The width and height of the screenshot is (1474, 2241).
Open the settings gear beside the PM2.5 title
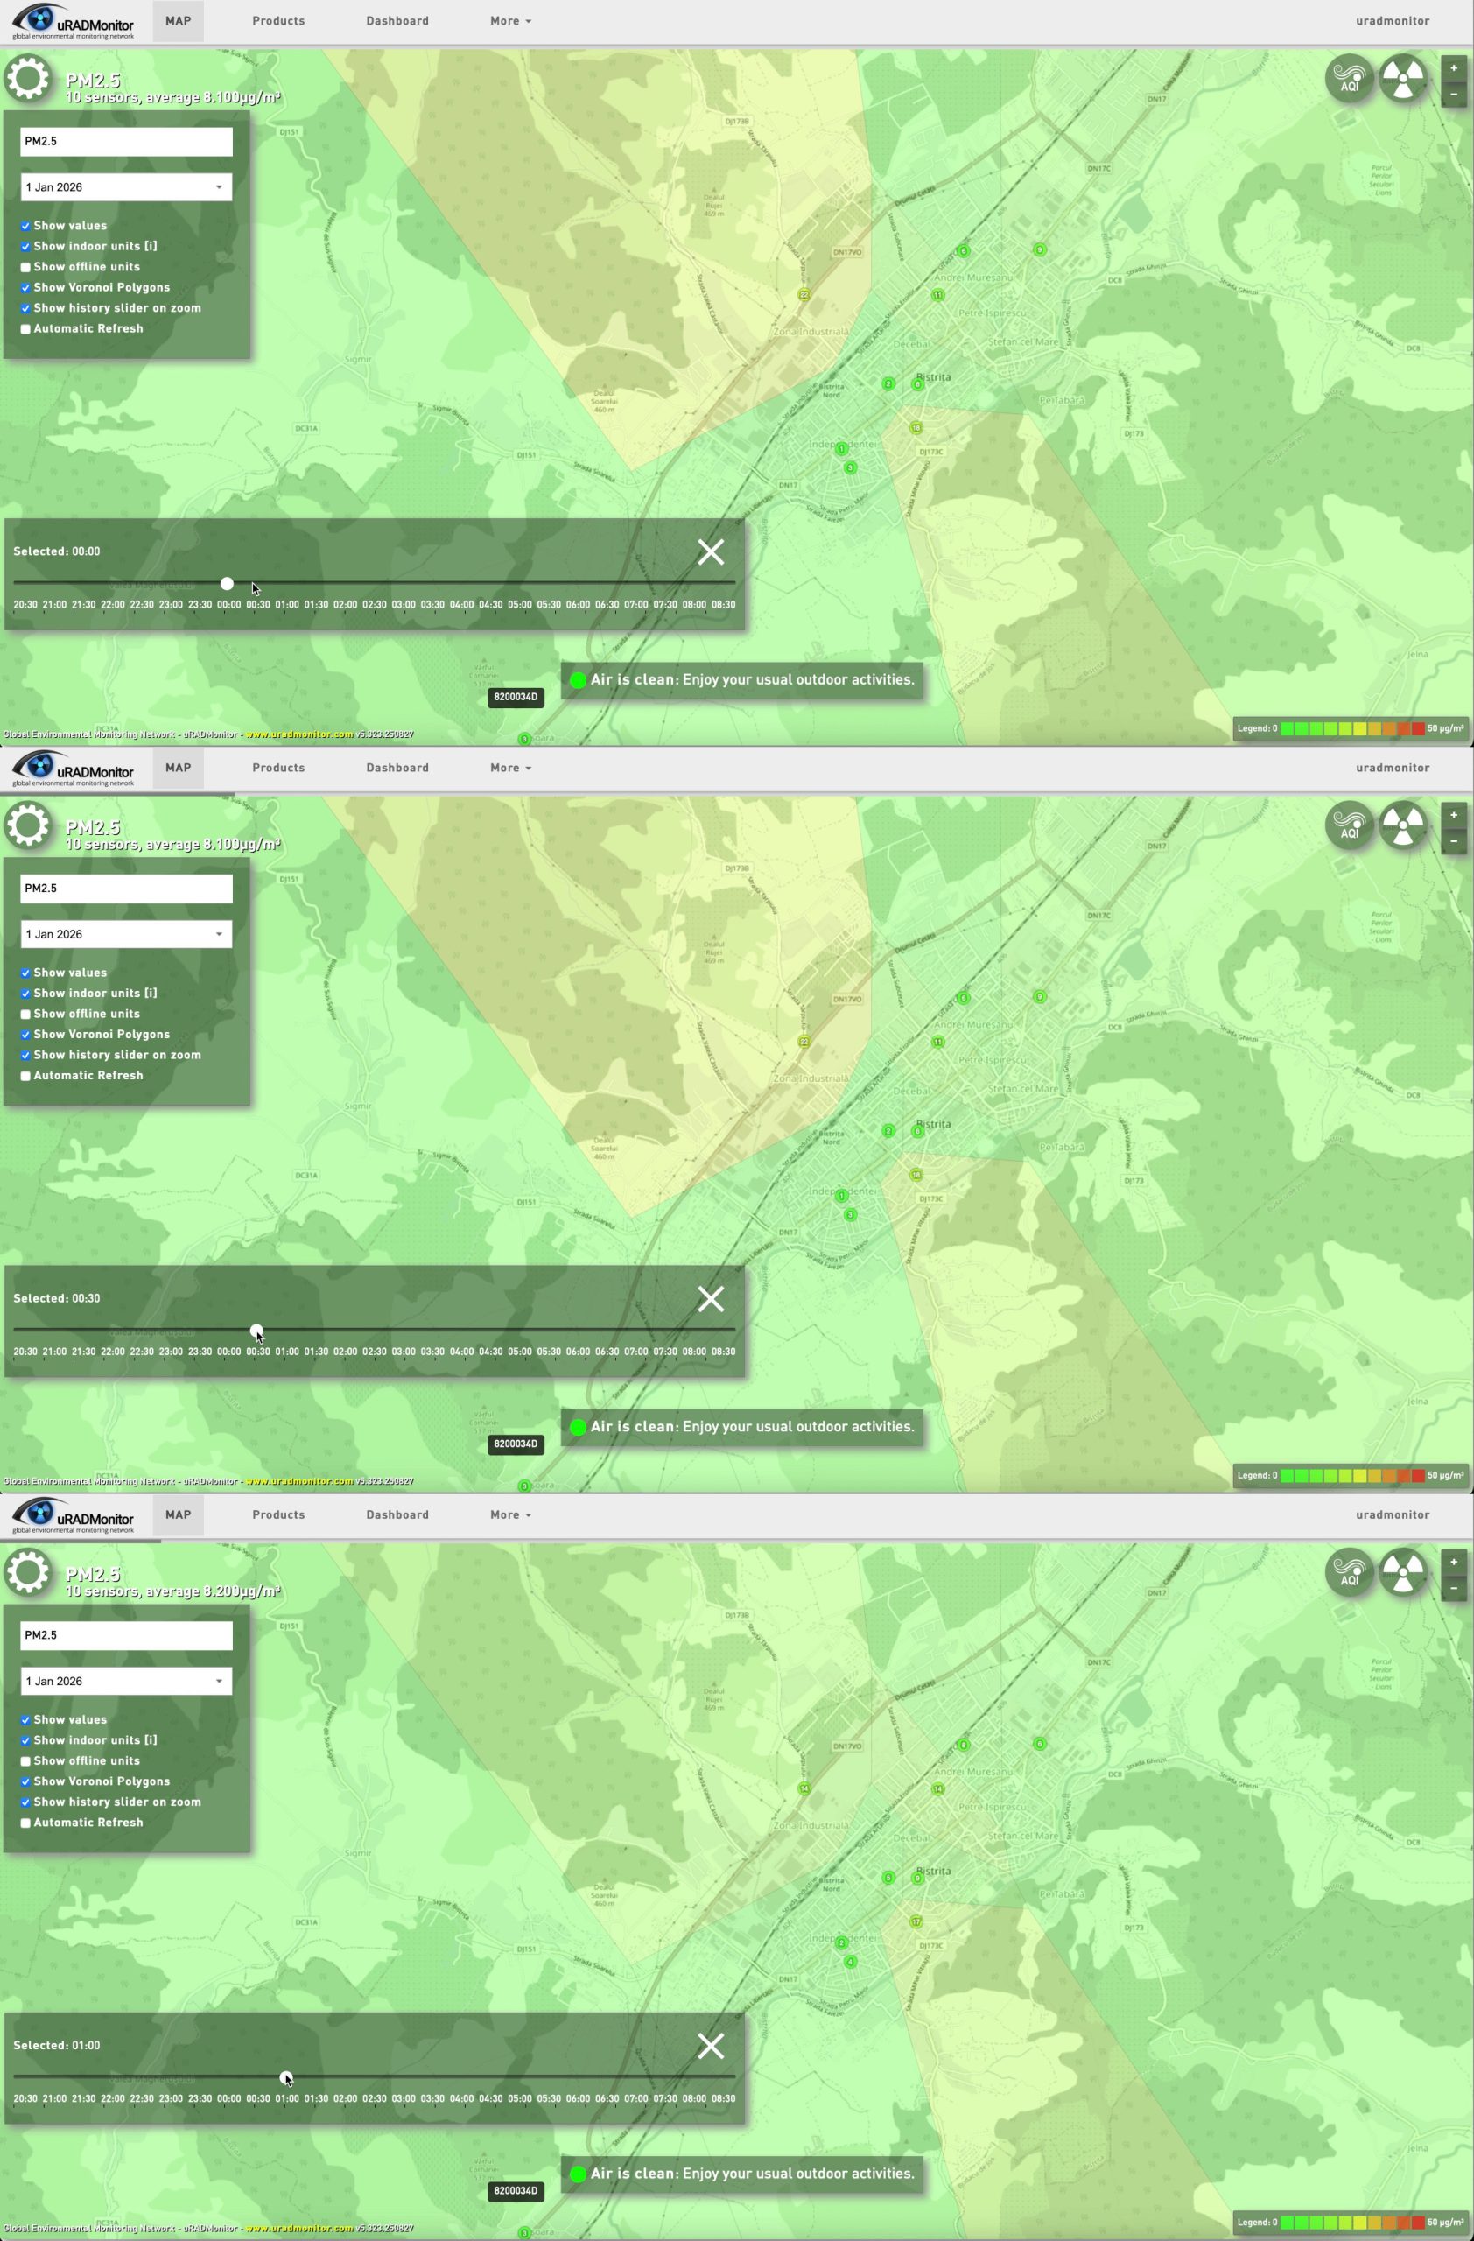point(28,78)
